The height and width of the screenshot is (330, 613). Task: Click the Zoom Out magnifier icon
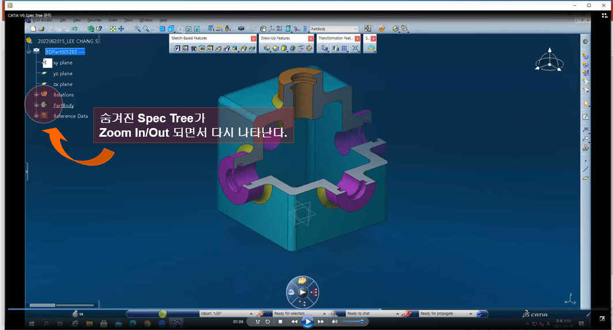coord(146,29)
